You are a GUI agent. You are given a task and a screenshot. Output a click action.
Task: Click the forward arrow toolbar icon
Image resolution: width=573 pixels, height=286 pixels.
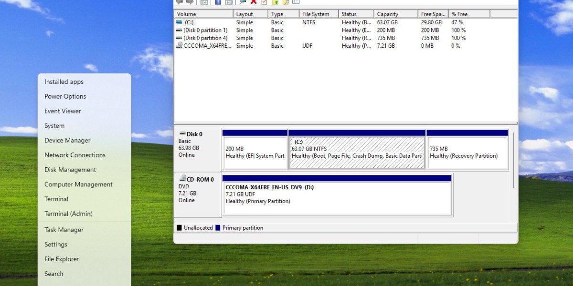[190, 2]
